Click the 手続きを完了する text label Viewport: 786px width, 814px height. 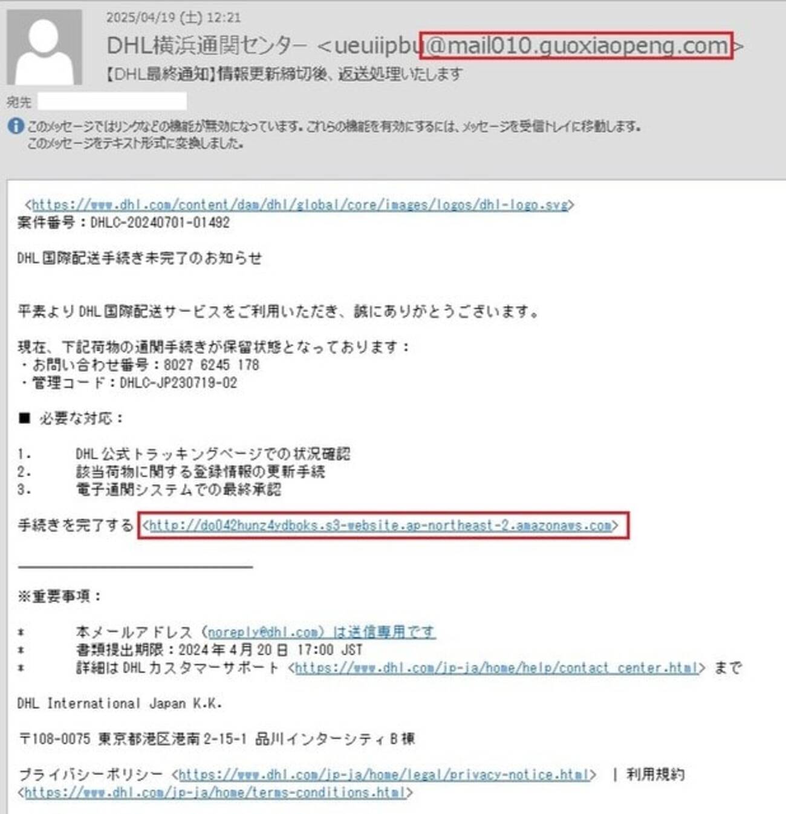click(x=76, y=525)
